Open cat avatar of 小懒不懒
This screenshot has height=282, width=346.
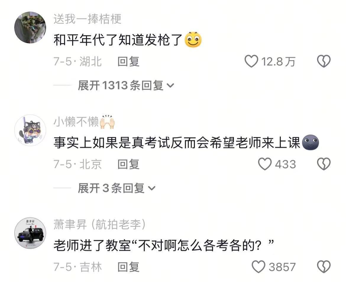click(x=30, y=130)
